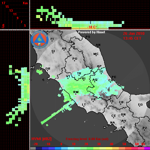Click the SI city label
This screenshot has width=150, height=150.
pyautogui.click(x=53, y=51)
